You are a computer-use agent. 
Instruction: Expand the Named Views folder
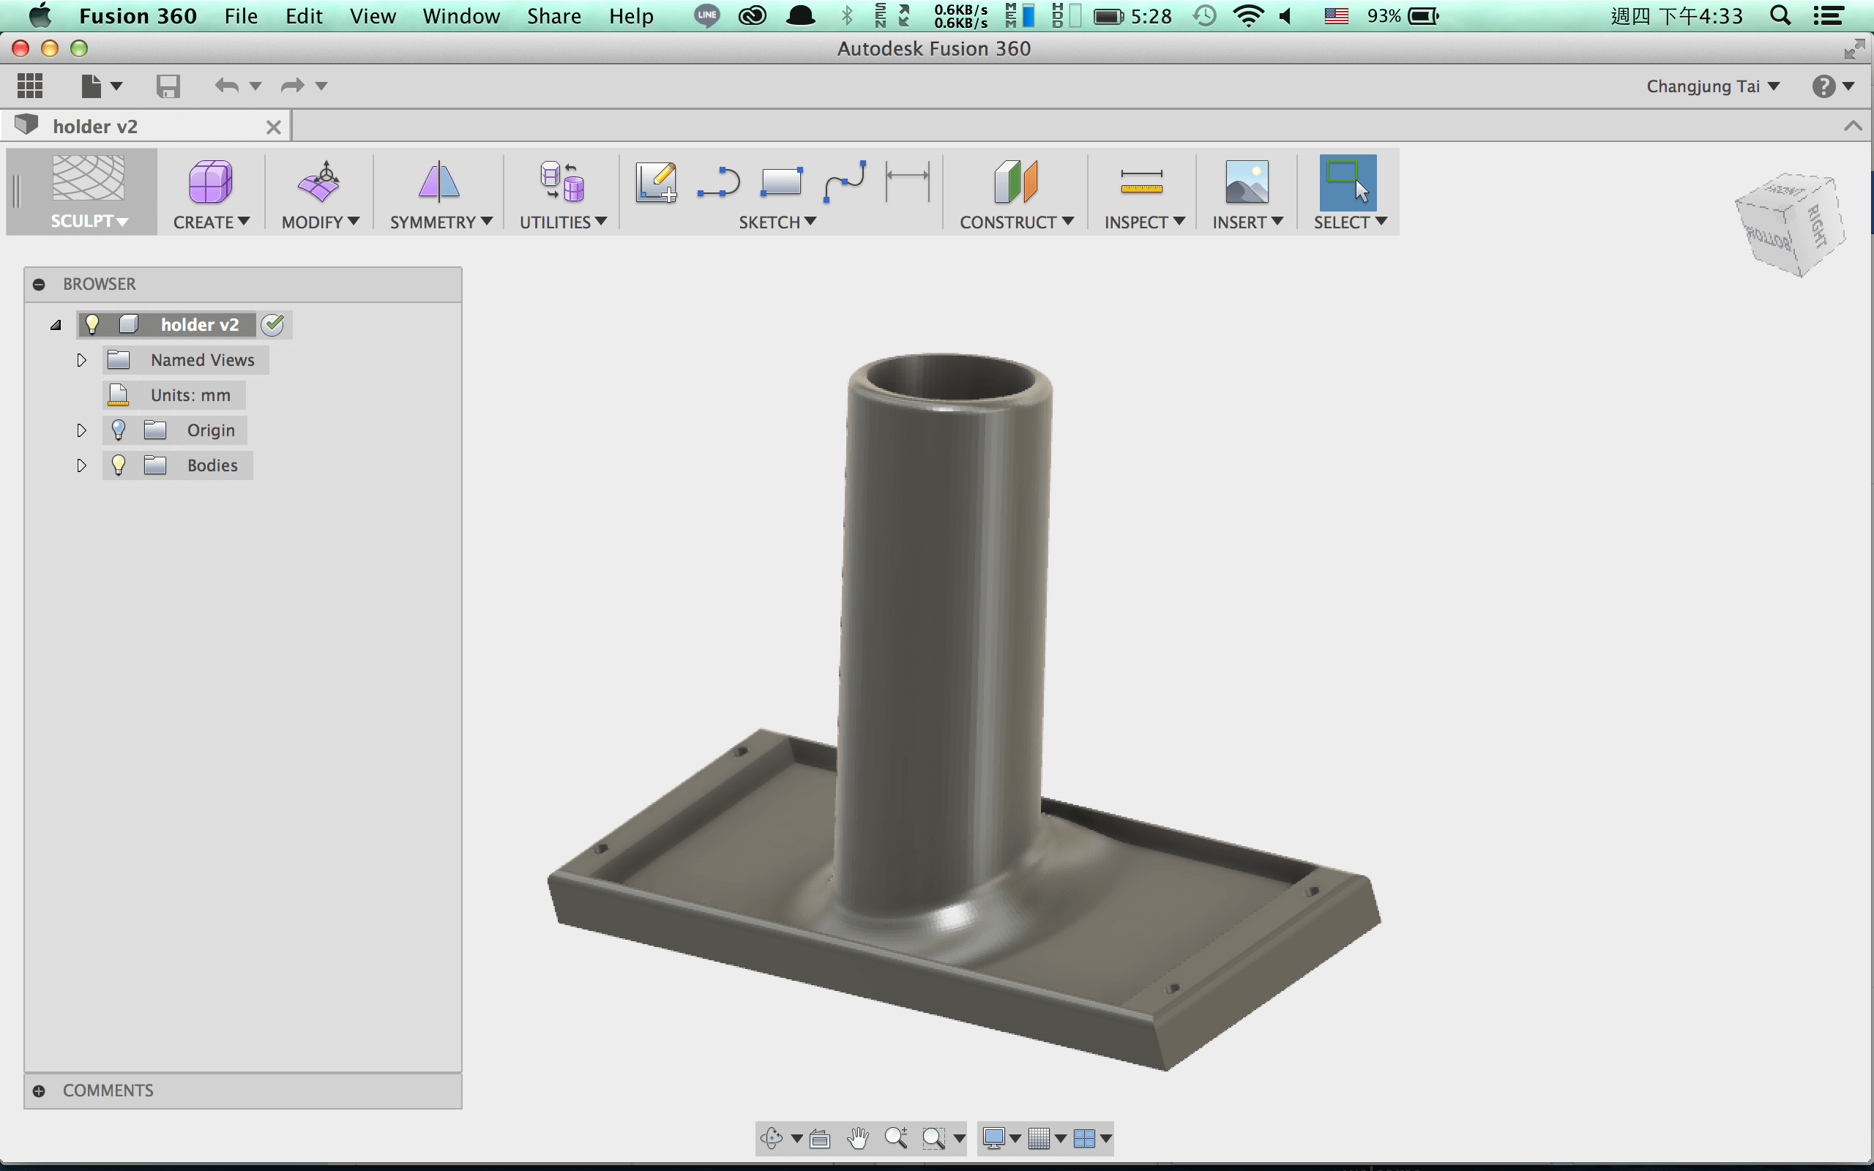click(x=81, y=360)
